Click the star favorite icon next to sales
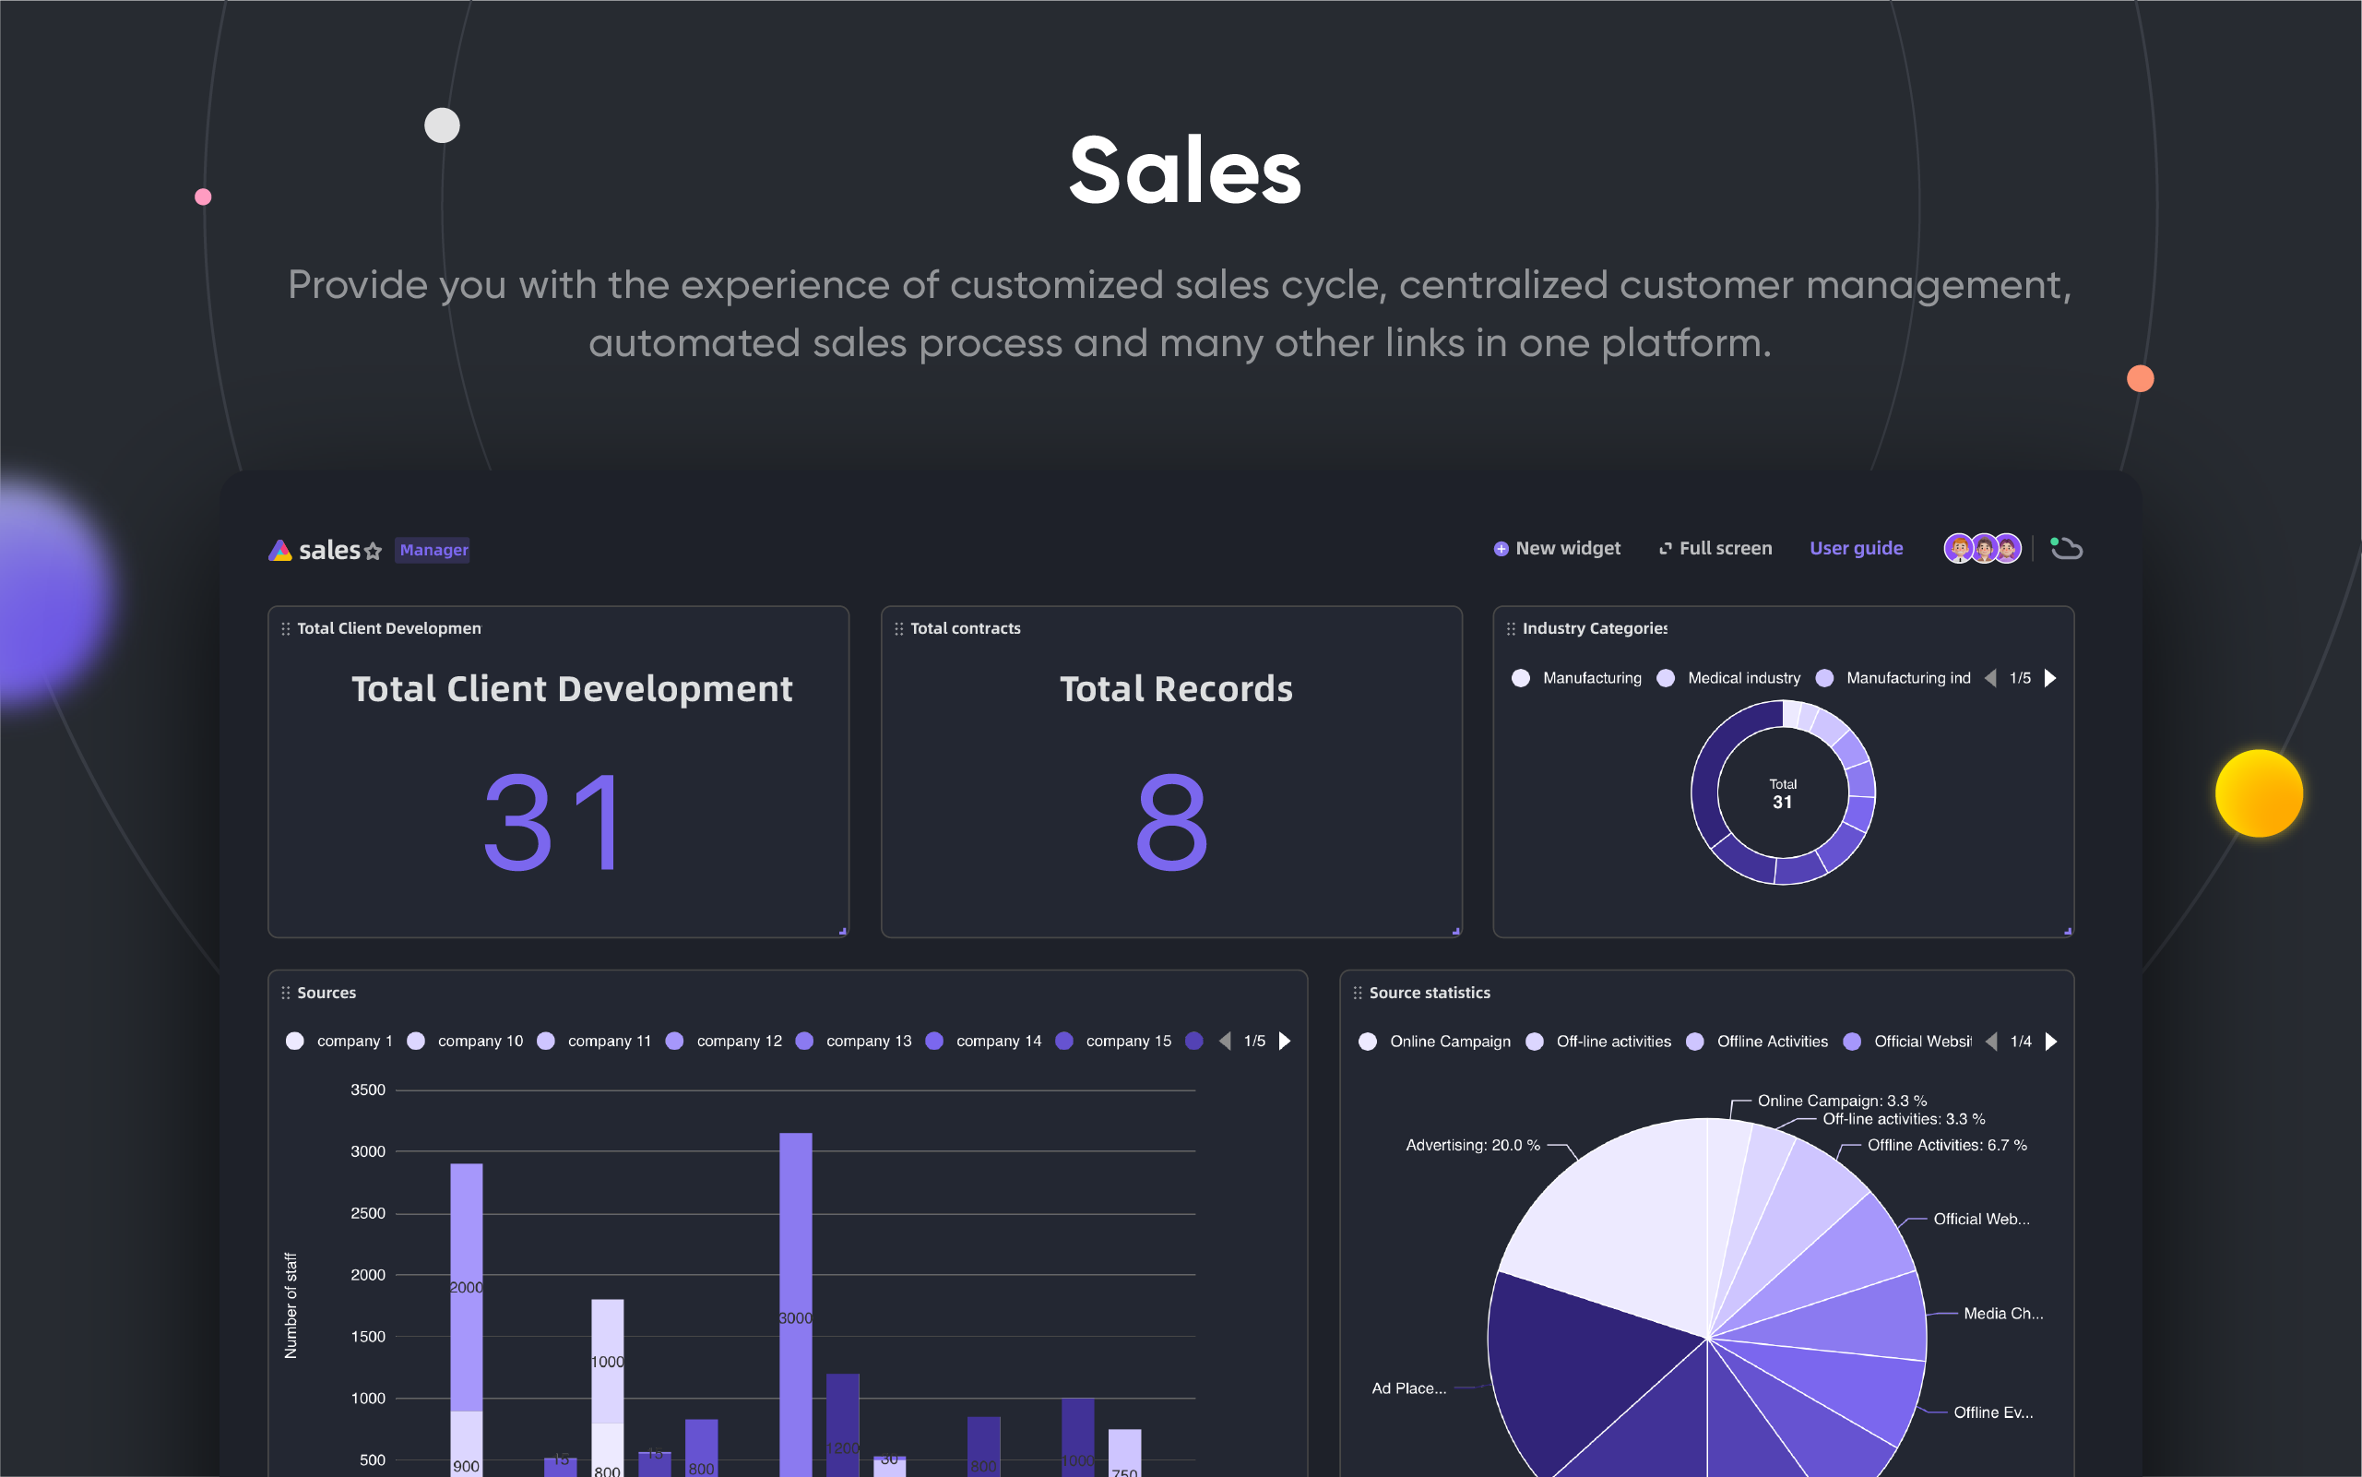Screen dimensions: 2362x1477 pos(373,551)
